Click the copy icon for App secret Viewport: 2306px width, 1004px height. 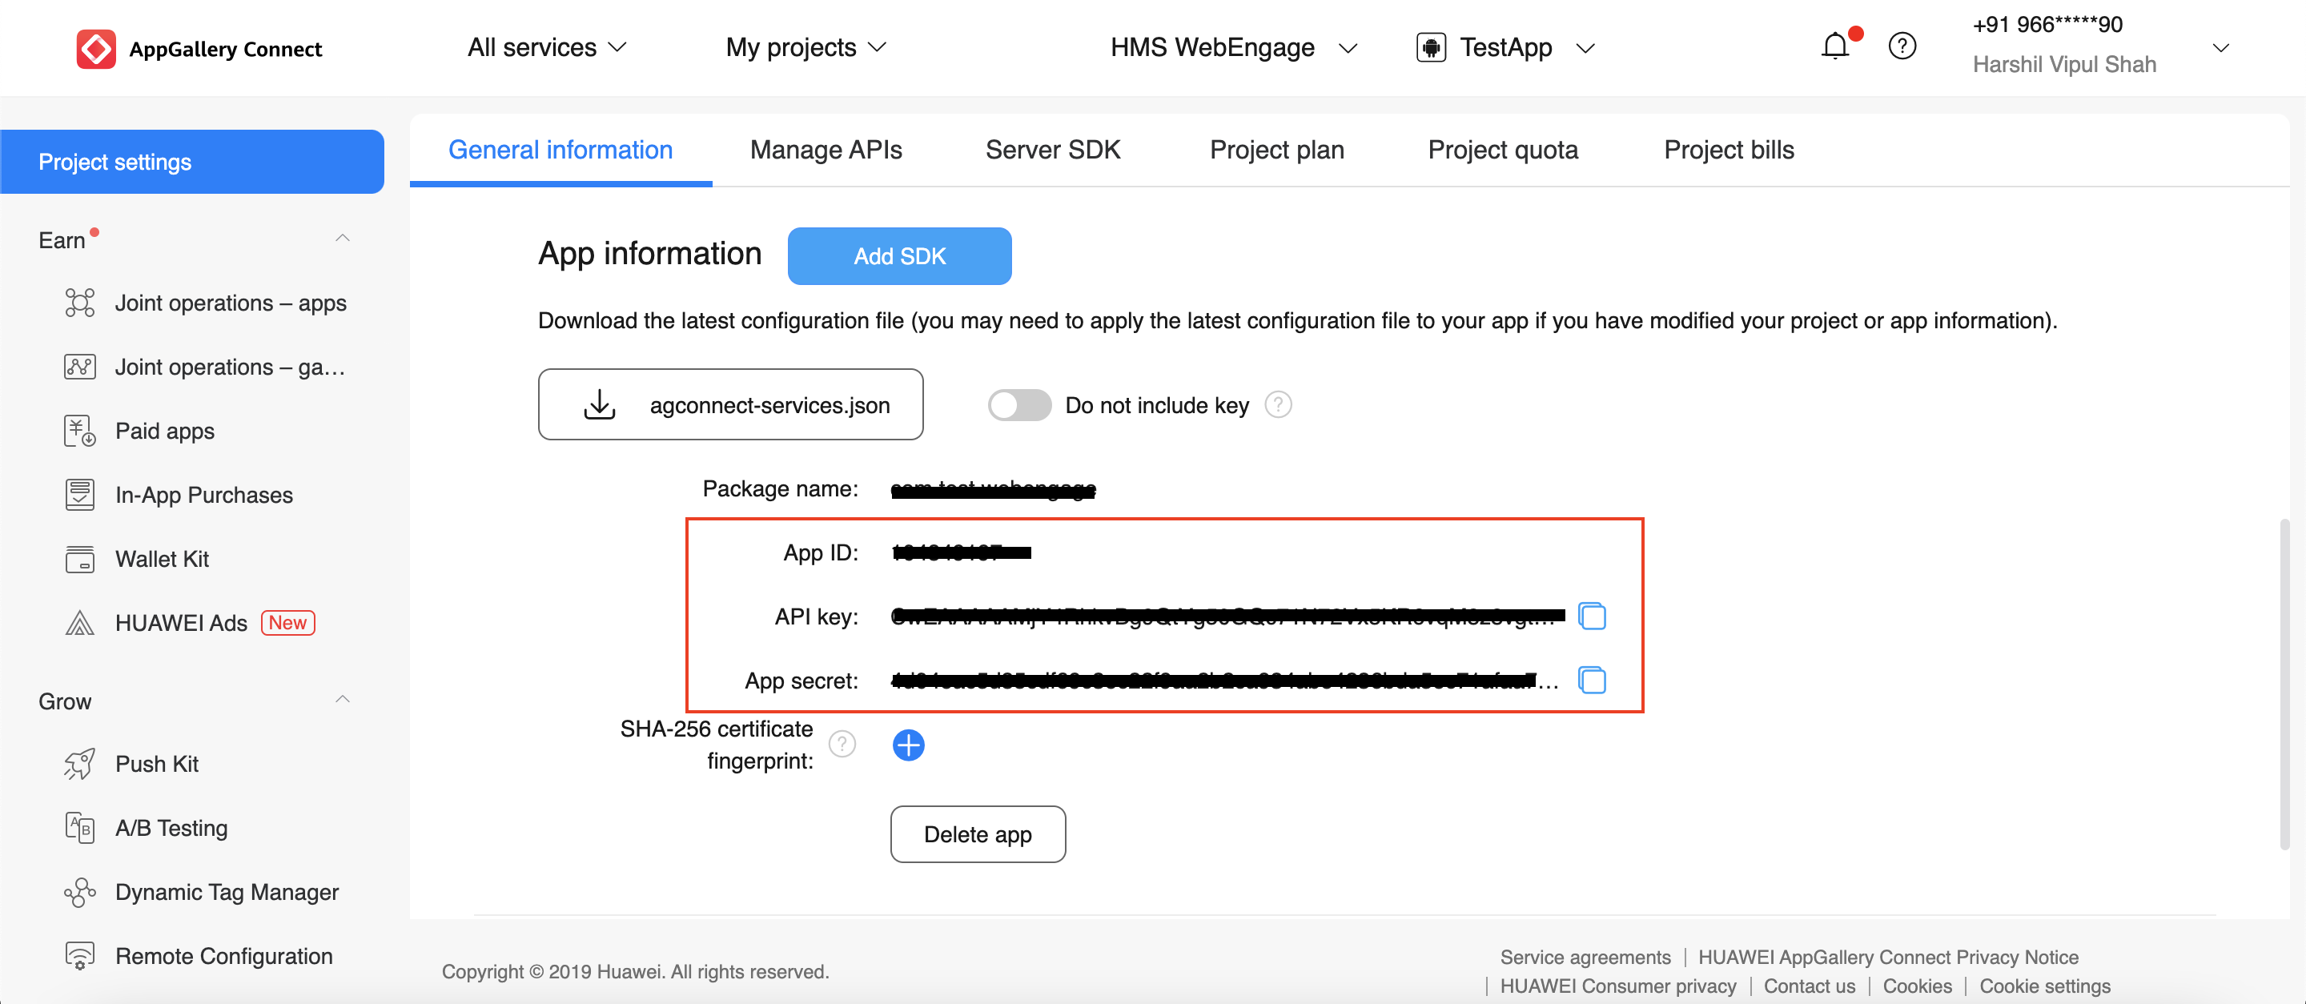[x=1593, y=679]
